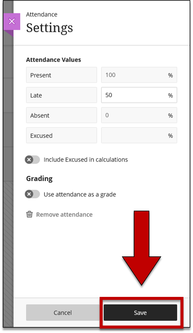Click the Attendance text above Settings
This screenshot has width=193, height=333.
pyautogui.click(x=42, y=14)
